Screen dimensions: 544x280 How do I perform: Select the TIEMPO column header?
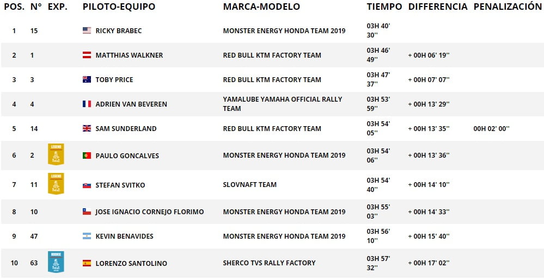click(384, 7)
